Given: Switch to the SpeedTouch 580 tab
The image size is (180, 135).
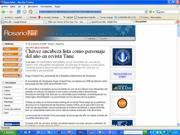Looking at the screenshot, I should pyautogui.click(x=109, y=22).
